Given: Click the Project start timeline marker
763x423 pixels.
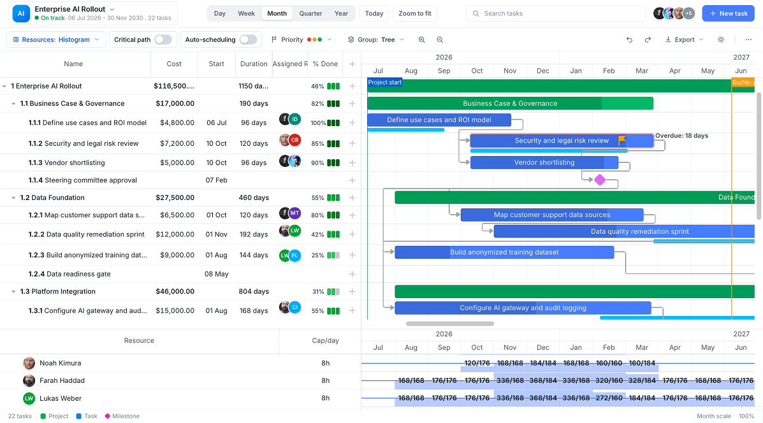Looking at the screenshot, I should tap(384, 83).
